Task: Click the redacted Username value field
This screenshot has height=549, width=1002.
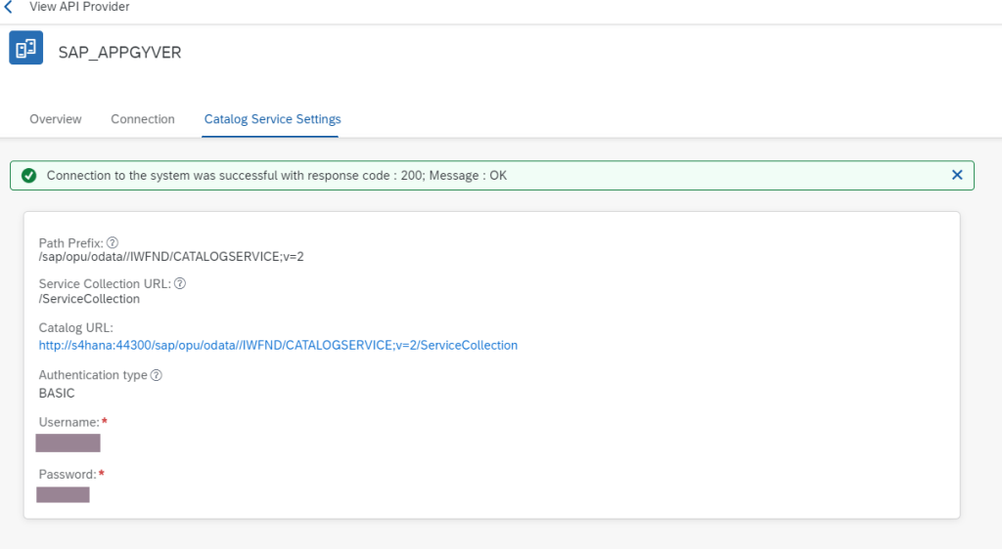Action: (x=68, y=443)
